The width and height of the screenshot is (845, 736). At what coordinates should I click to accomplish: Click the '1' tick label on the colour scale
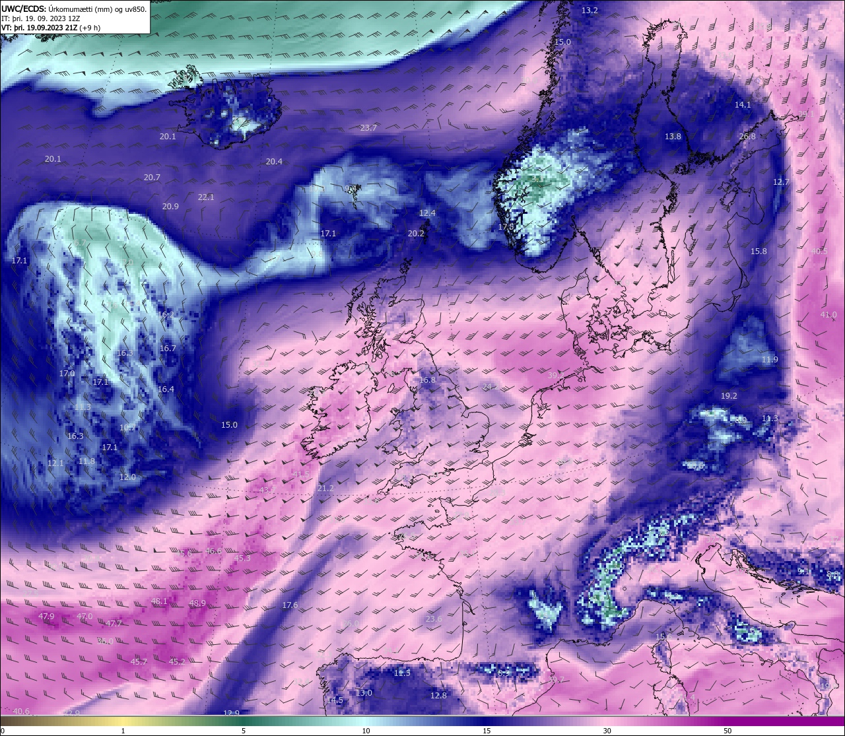click(x=123, y=731)
